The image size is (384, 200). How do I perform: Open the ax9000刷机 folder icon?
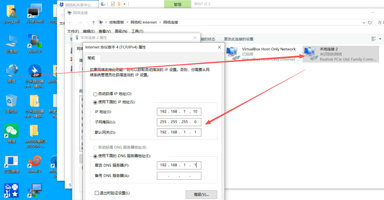click(x=34, y=136)
